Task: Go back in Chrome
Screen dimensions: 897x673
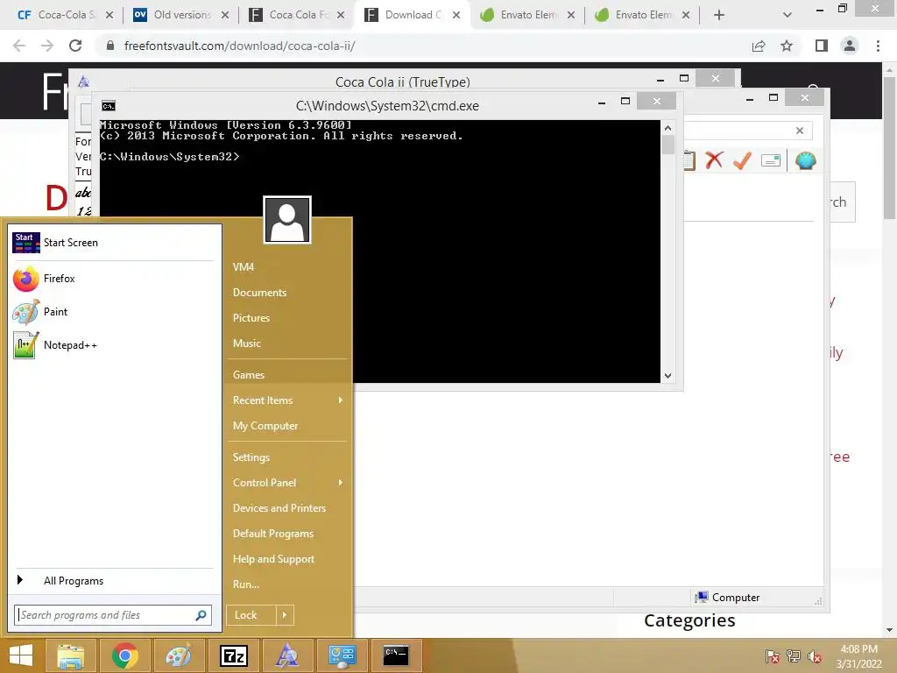Action: (19, 46)
